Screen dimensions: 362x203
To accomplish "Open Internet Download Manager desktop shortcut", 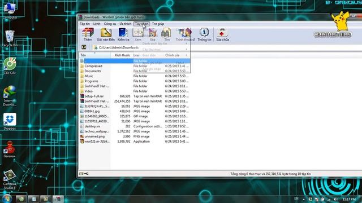I will click(x=10, y=96).
